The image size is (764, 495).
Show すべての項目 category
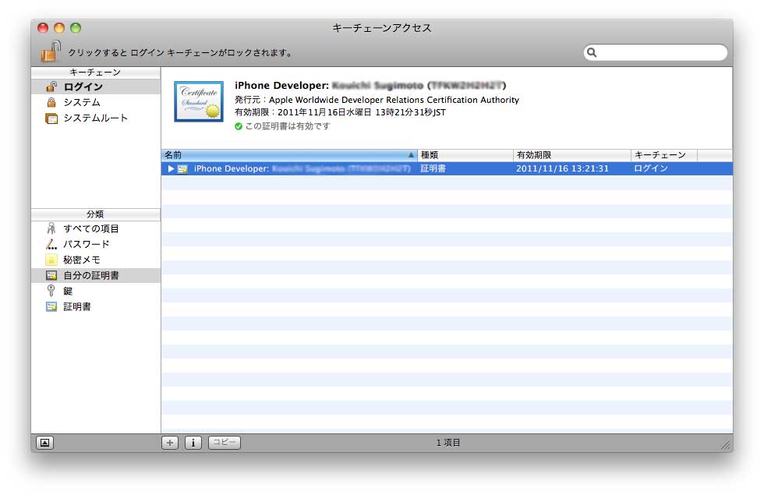[90, 228]
